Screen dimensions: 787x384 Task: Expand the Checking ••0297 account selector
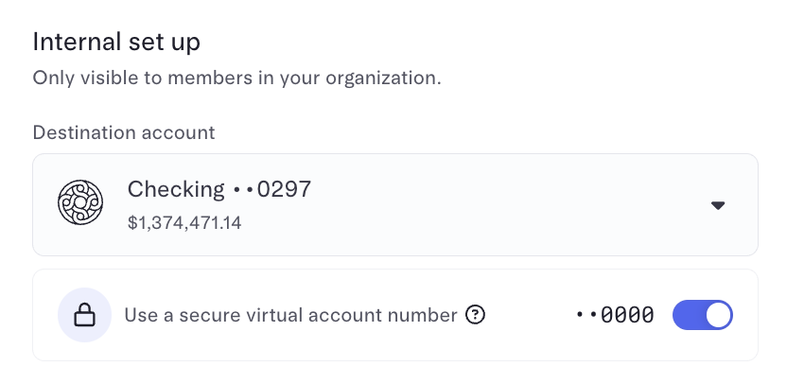[395, 205]
